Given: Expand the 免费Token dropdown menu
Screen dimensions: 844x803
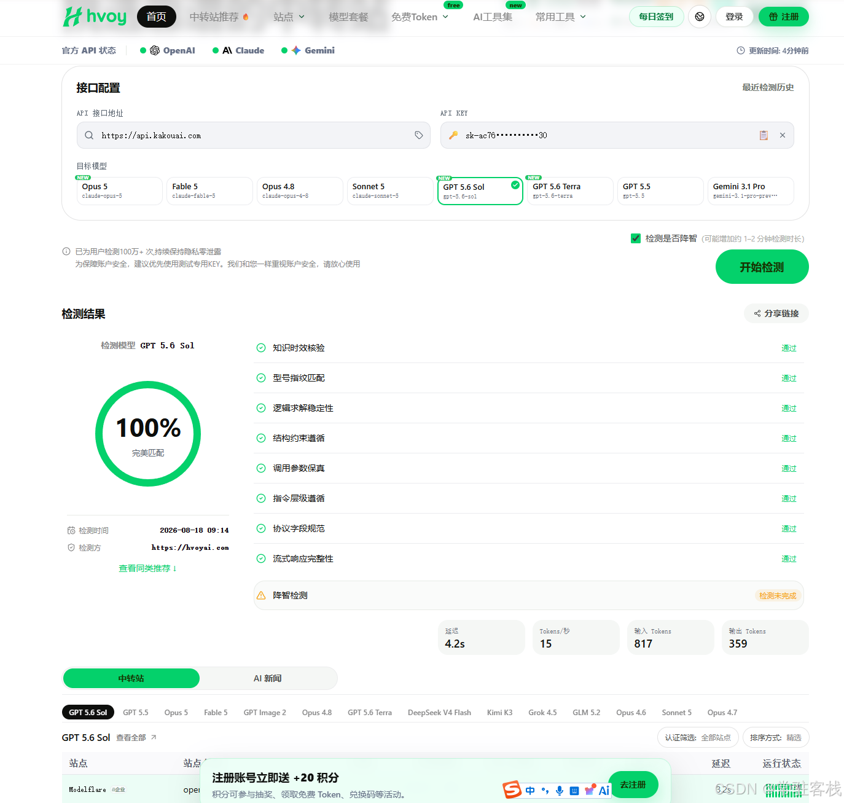Looking at the screenshot, I should click(x=420, y=17).
